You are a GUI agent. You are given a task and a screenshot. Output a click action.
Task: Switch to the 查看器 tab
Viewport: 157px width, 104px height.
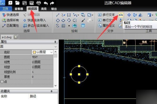coord(19,9)
